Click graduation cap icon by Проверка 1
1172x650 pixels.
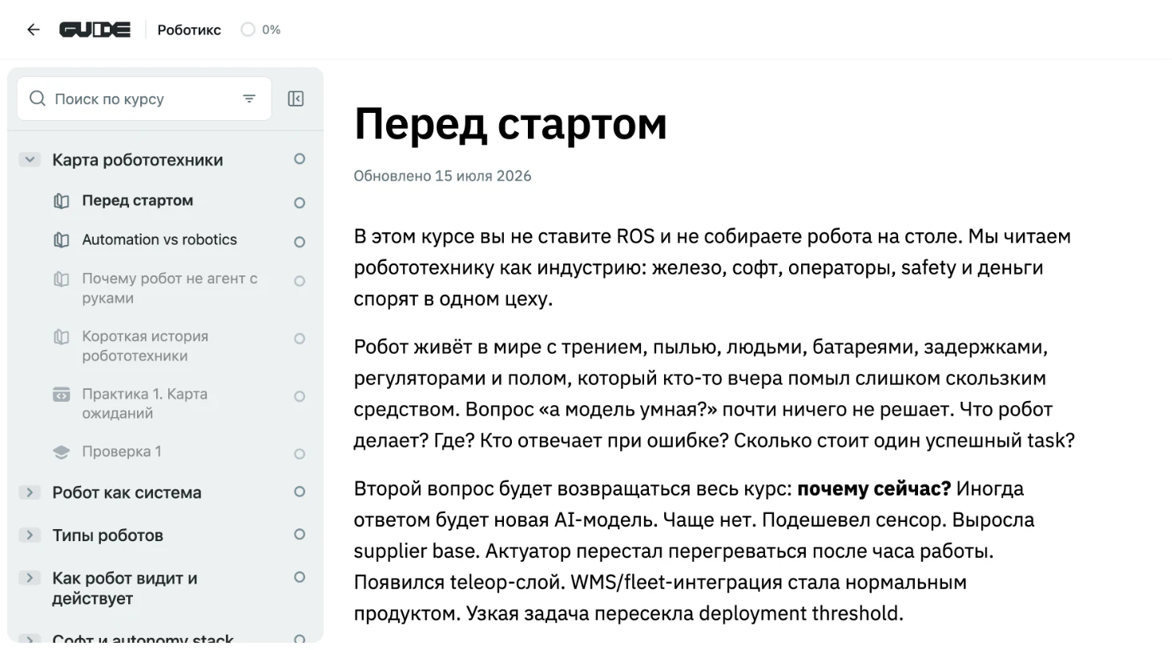click(x=61, y=452)
